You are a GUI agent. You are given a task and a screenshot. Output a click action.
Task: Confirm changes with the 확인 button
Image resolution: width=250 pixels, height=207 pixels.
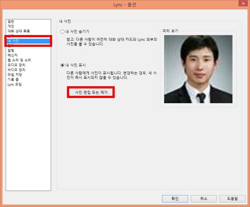tap(175, 199)
